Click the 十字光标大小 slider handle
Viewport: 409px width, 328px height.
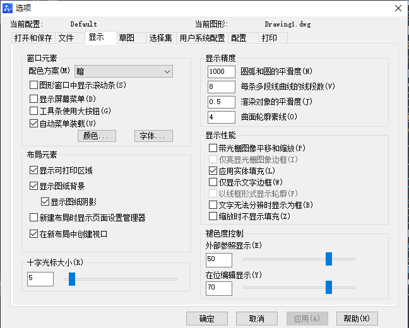[x=72, y=279]
